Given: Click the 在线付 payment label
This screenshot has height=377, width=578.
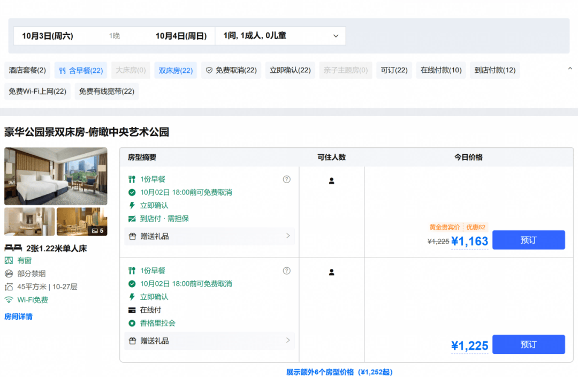Looking at the screenshot, I should coord(150,310).
